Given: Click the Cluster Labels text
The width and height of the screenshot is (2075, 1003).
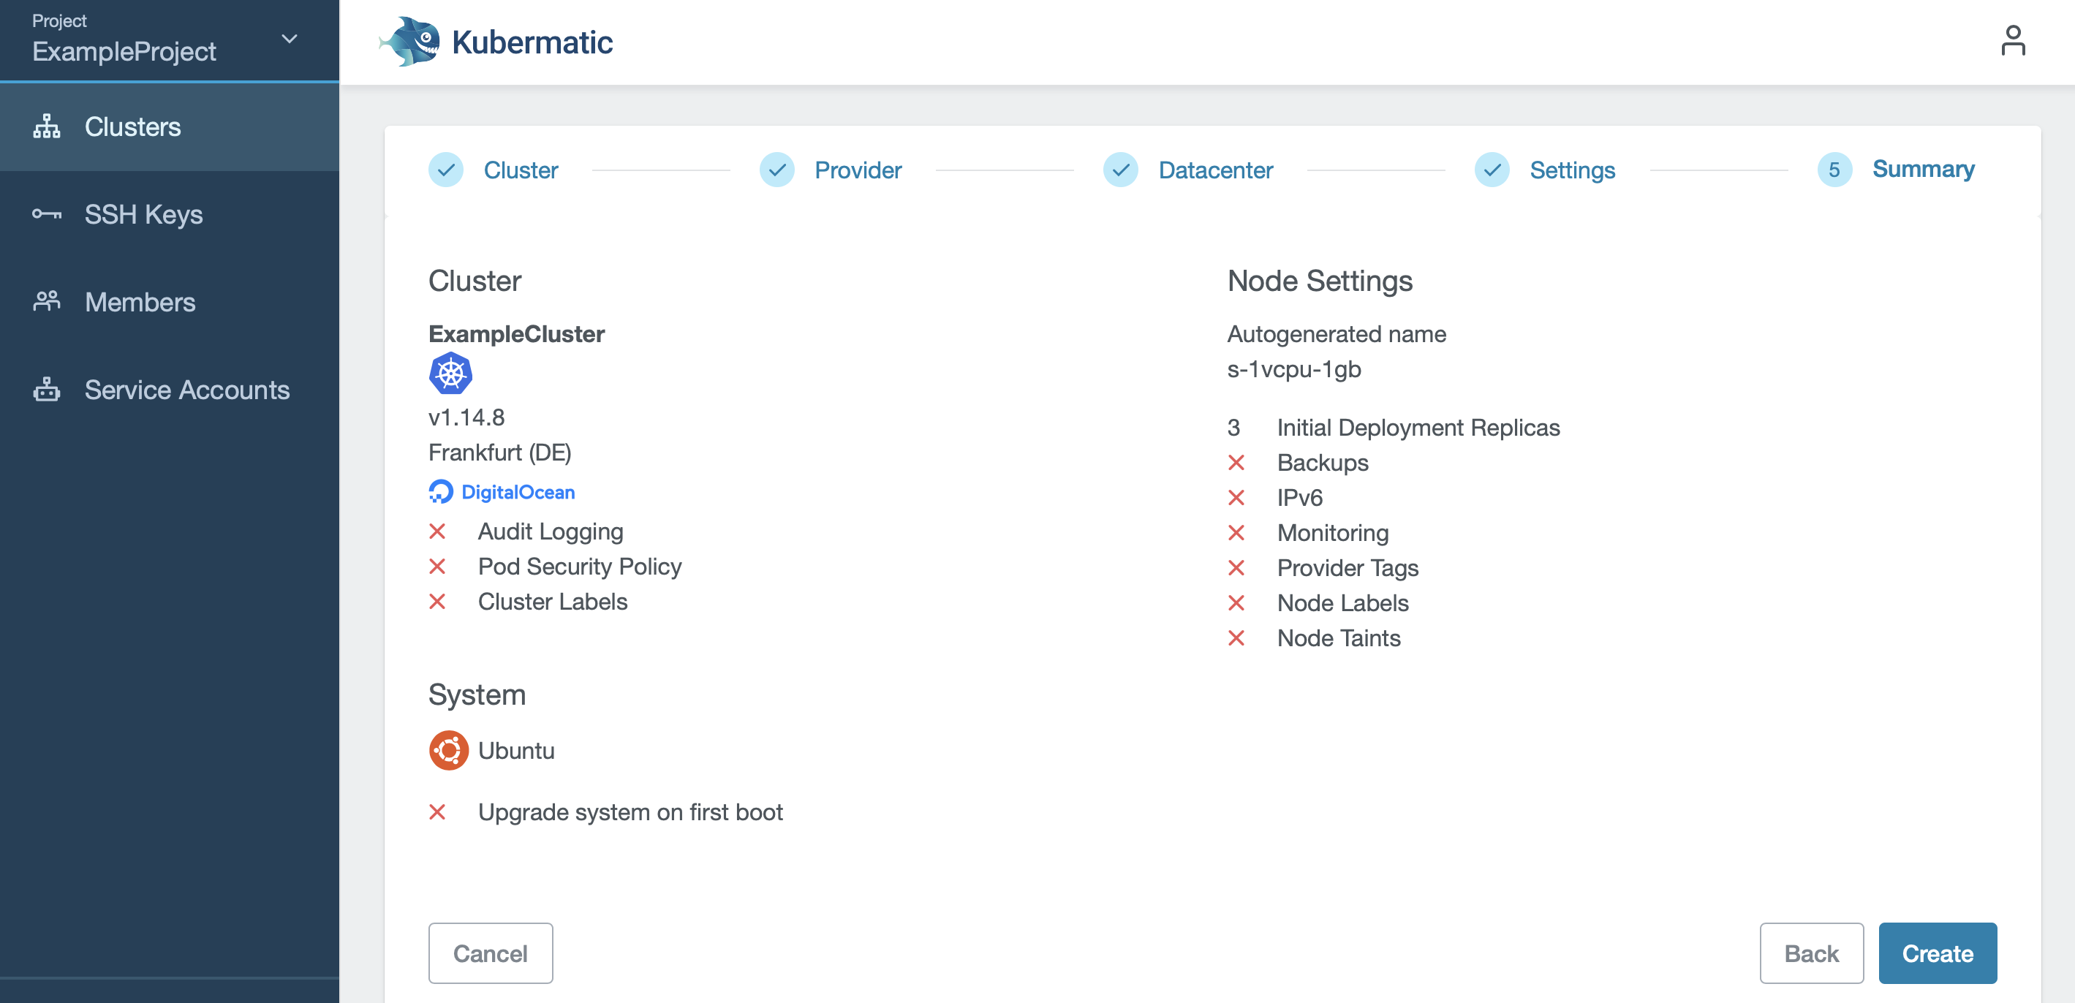Looking at the screenshot, I should tap(553, 602).
